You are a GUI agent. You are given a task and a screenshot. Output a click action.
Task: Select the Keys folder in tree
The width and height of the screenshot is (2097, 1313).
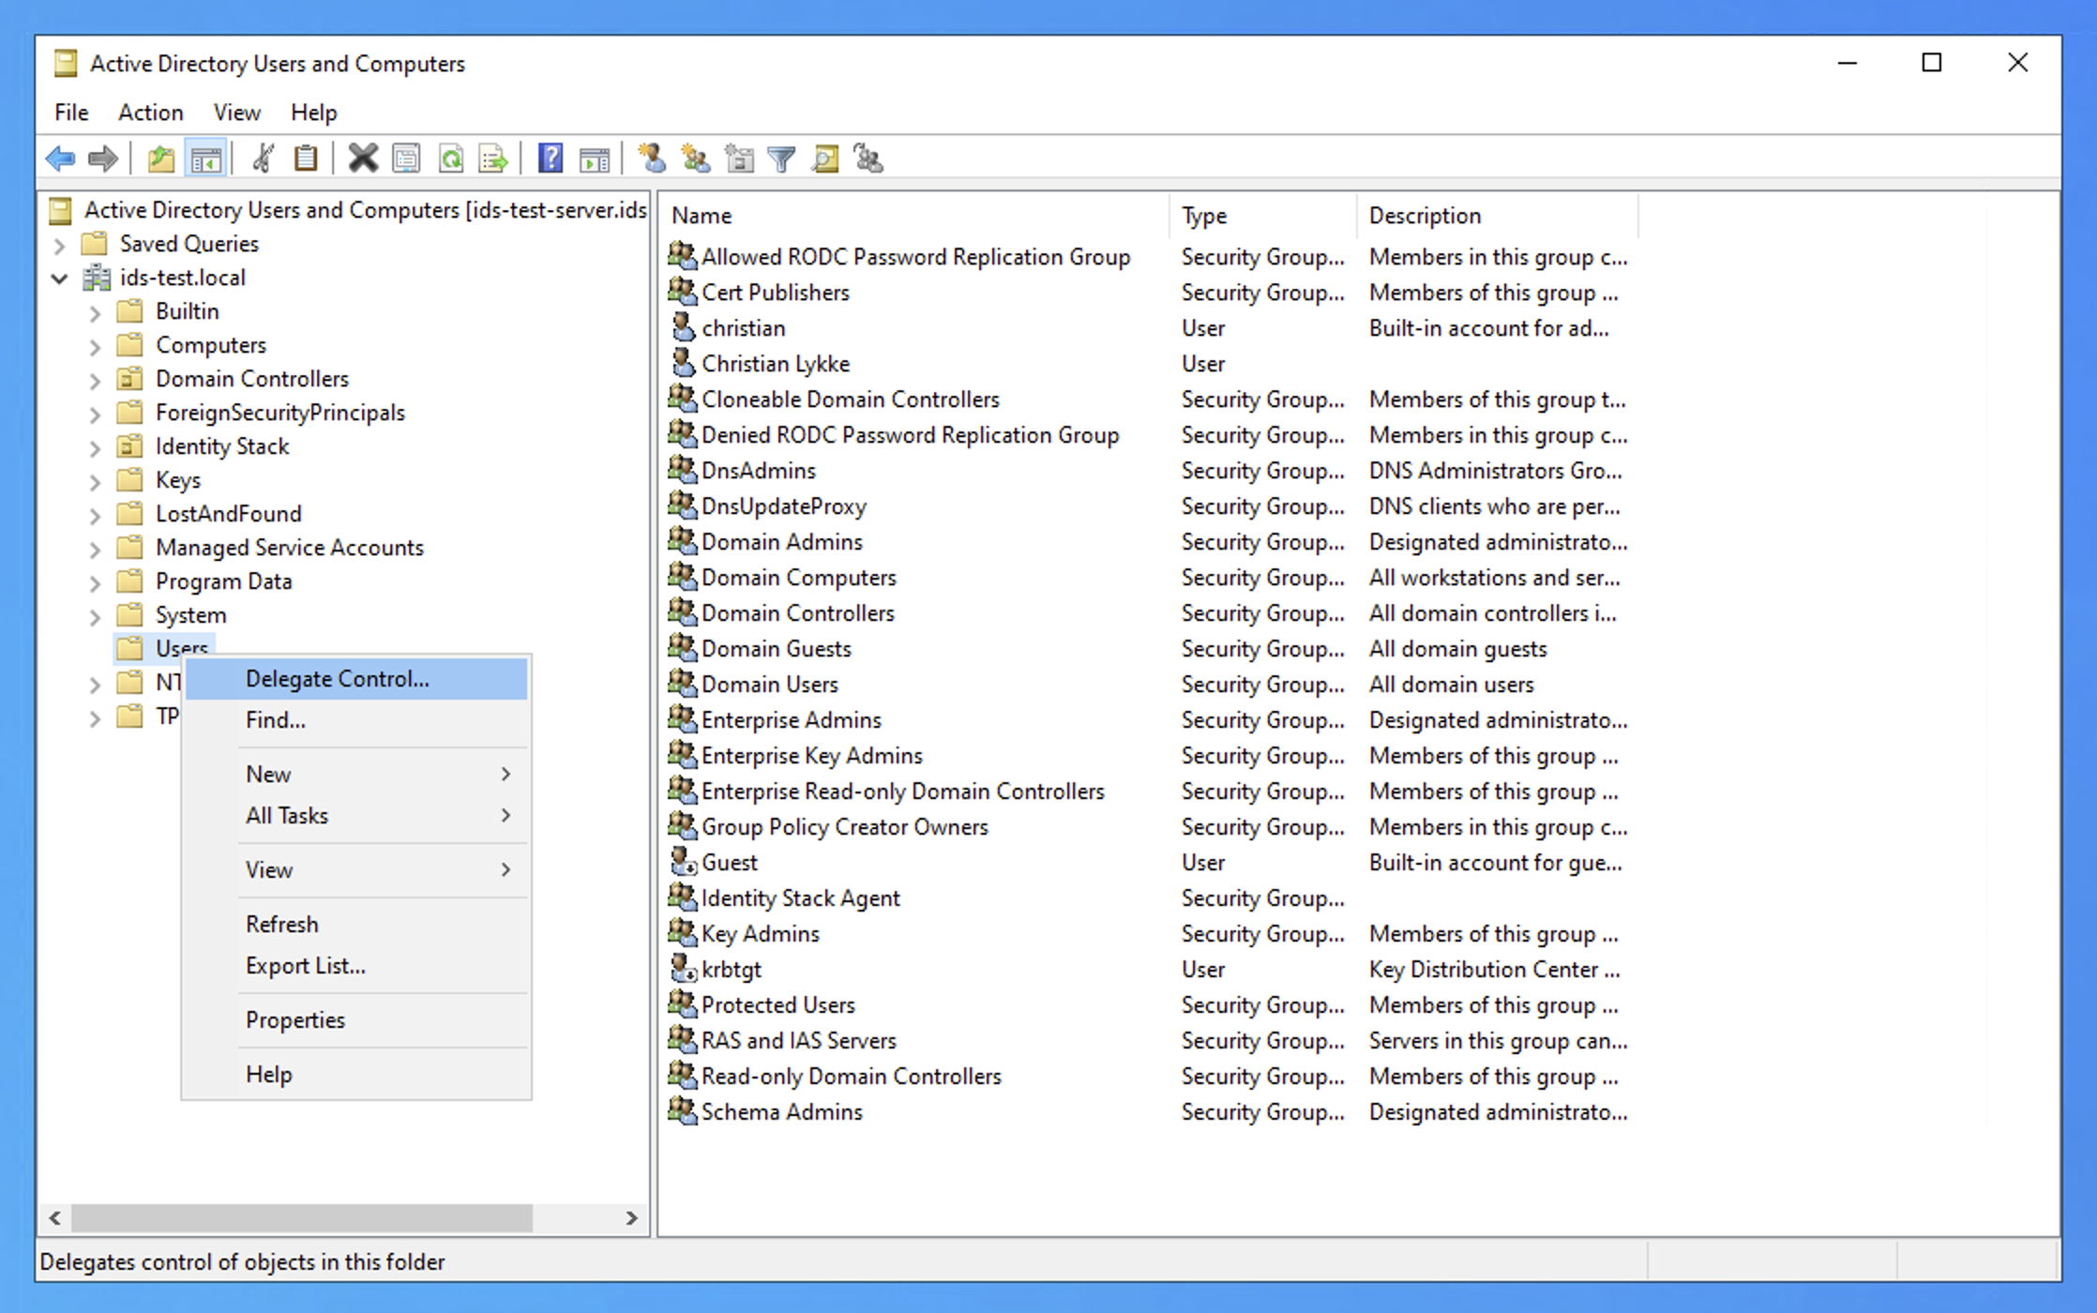coord(177,480)
